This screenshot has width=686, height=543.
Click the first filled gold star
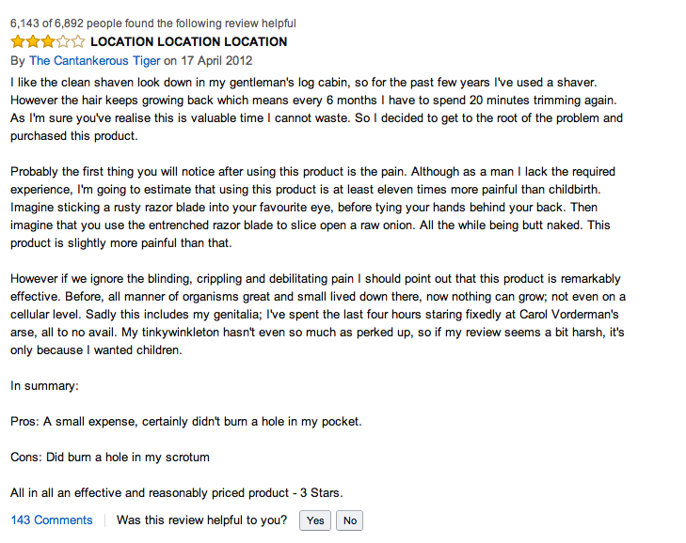pyautogui.click(x=18, y=41)
